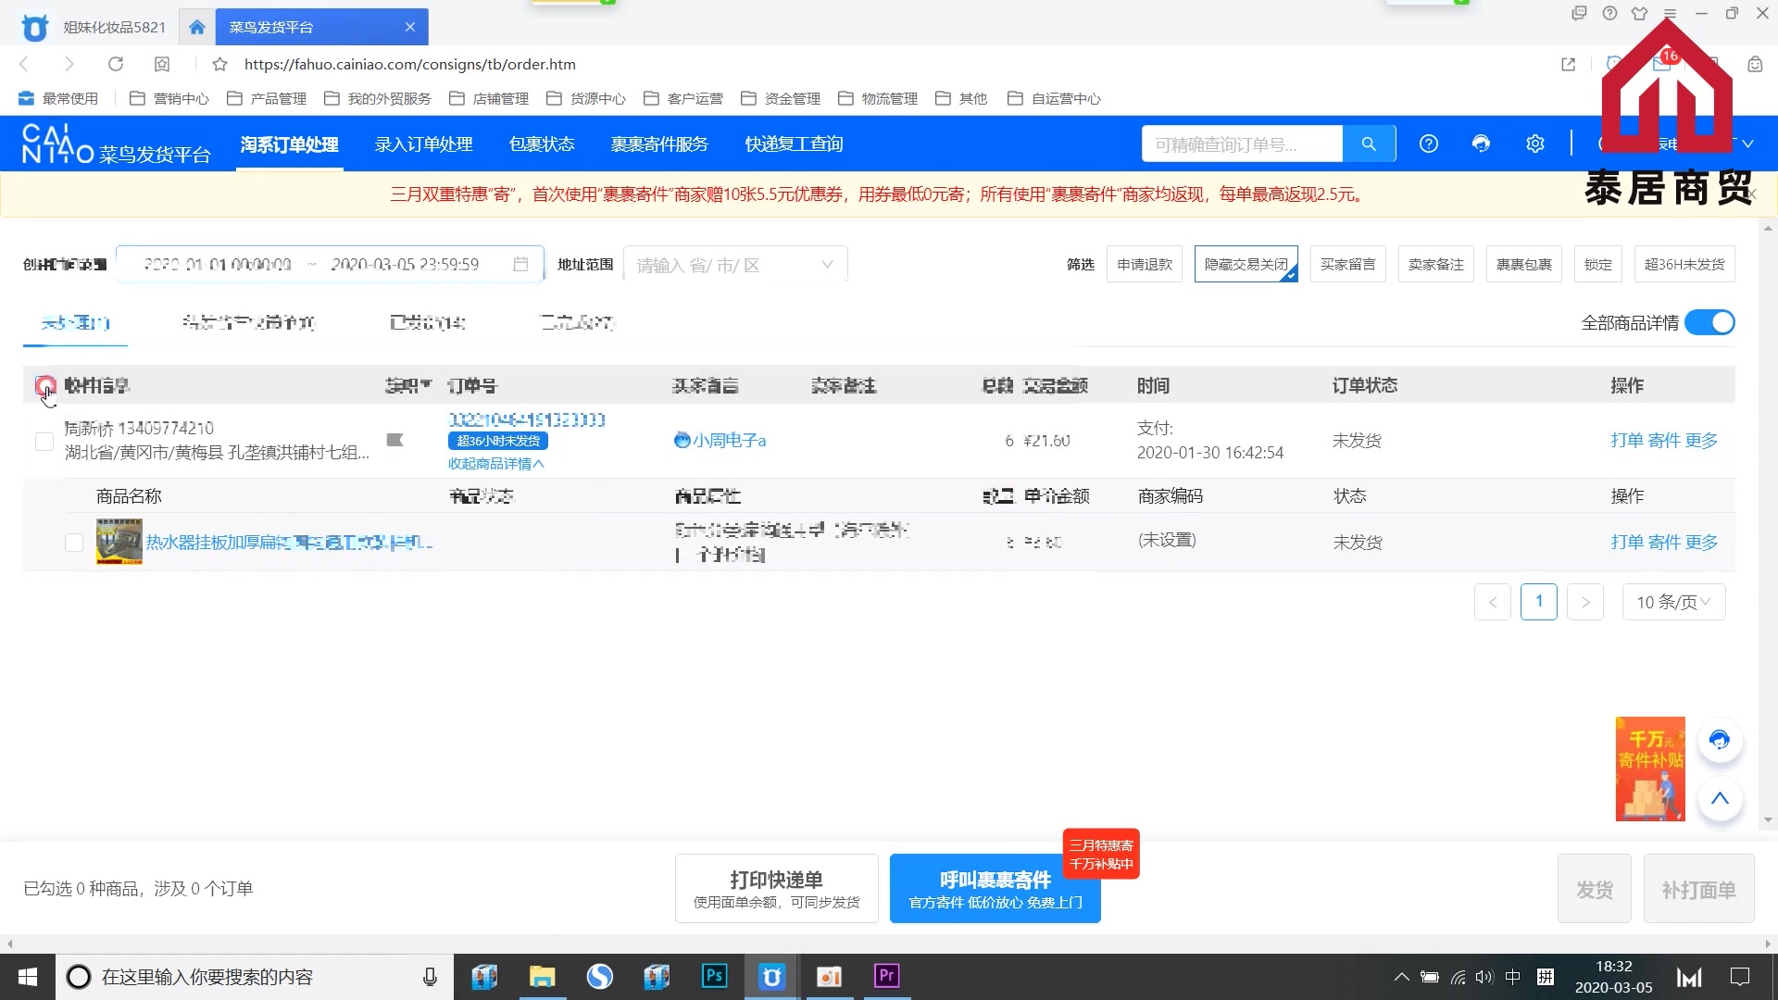
Task: Switch to the 包裹状态 tab
Action: 542,144
